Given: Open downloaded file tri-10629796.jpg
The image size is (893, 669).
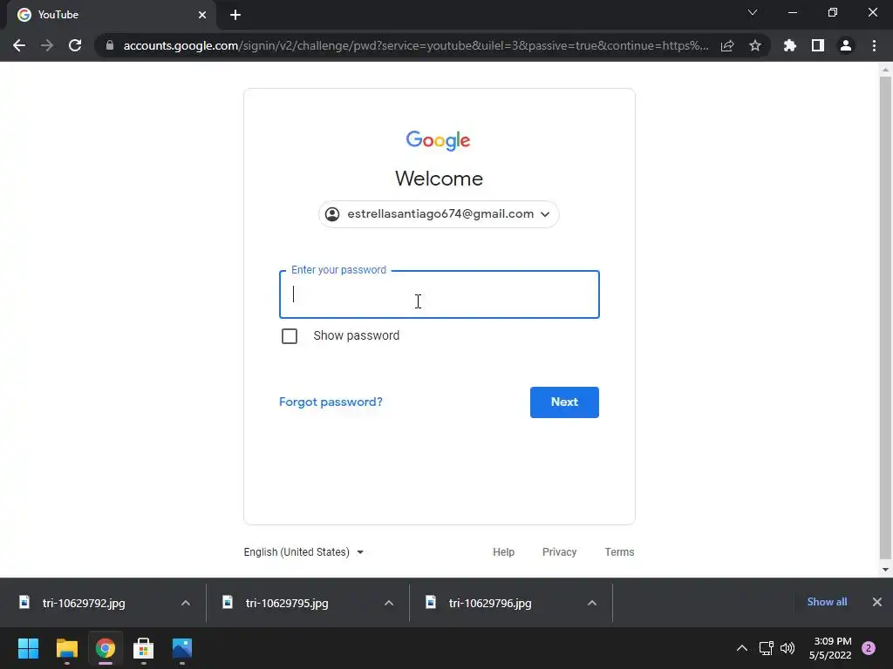Looking at the screenshot, I should (490, 603).
